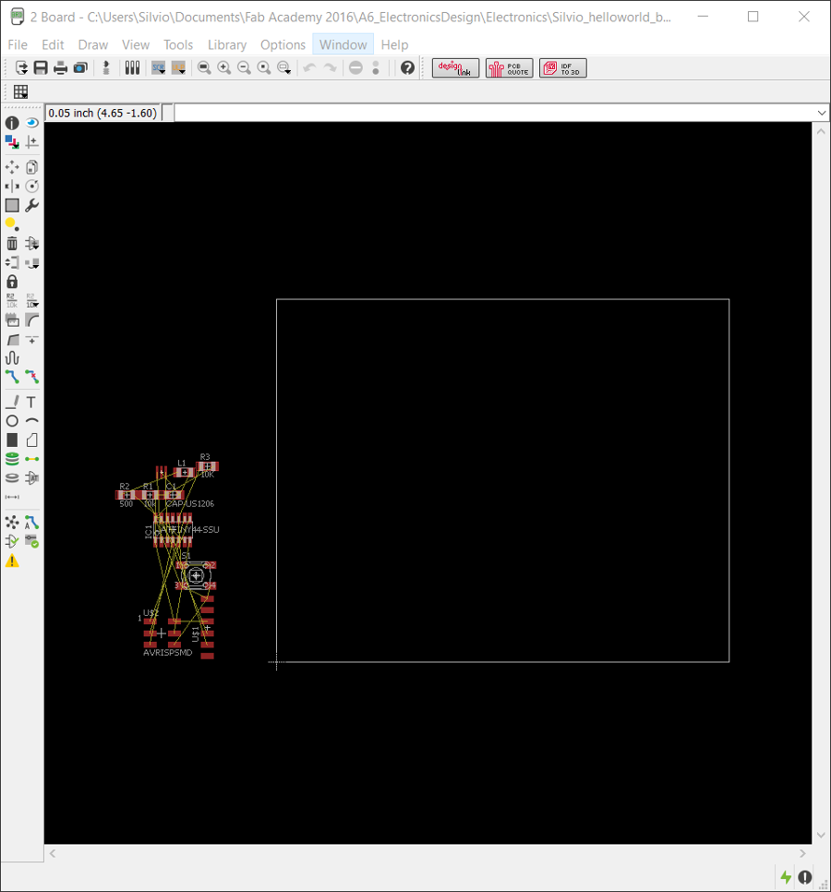Open the Edit menu
The image size is (831, 892).
point(53,45)
